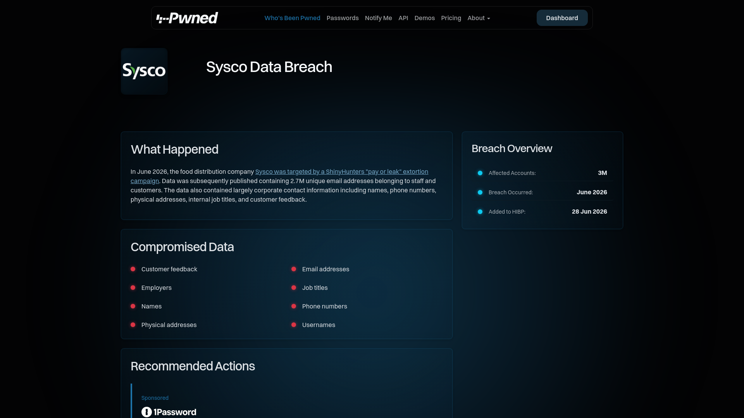Click the June 2026 breach date

pos(592,192)
